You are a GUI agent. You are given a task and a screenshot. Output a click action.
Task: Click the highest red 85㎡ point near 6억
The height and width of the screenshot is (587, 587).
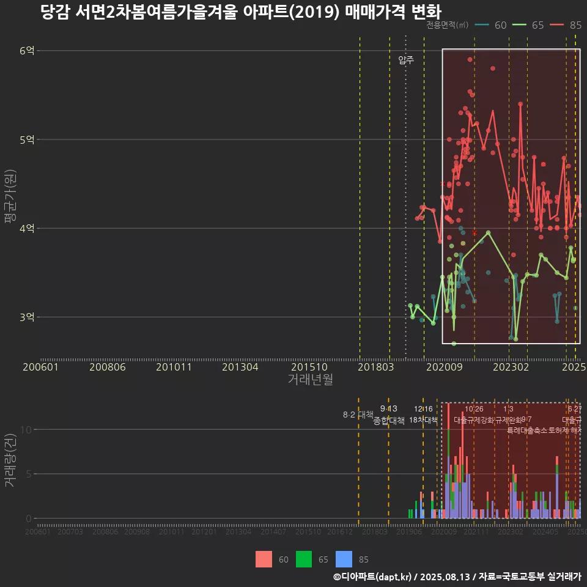(x=470, y=59)
